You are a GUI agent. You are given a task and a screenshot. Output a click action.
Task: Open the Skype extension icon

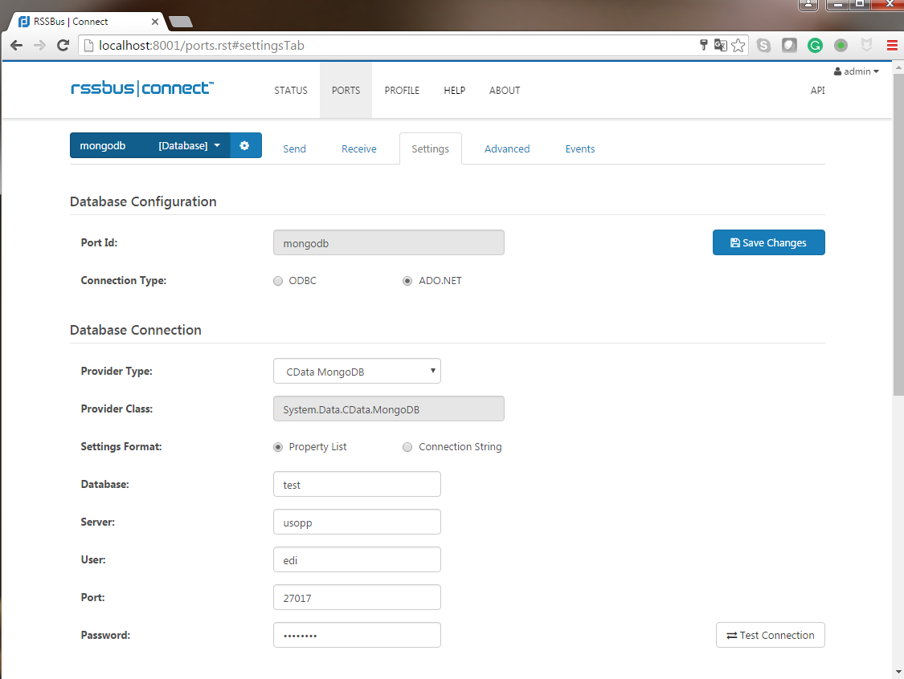pos(763,46)
